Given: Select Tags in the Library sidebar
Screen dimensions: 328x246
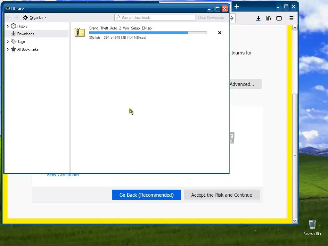Looking at the screenshot, I should [x=21, y=42].
